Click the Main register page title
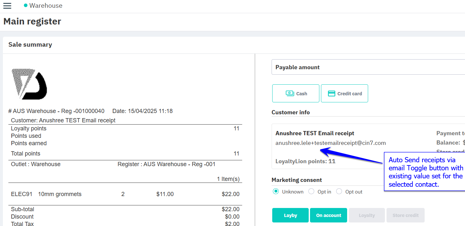This screenshot has height=226, width=465. (32, 22)
